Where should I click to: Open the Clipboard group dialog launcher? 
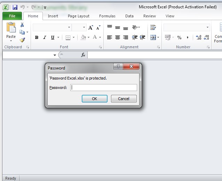[x=28, y=47]
